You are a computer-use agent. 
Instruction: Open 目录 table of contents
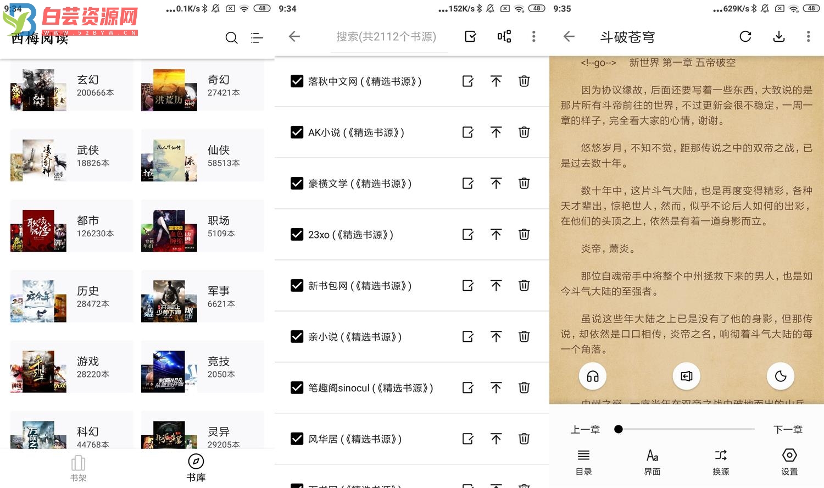(x=583, y=463)
